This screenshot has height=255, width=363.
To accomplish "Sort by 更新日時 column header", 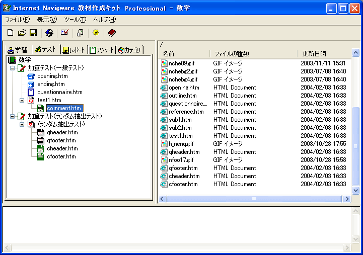I will 314,53.
